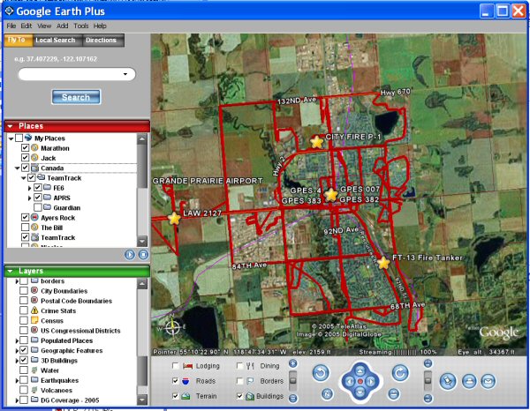
Task: Open the File menu
Action: (11, 26)
